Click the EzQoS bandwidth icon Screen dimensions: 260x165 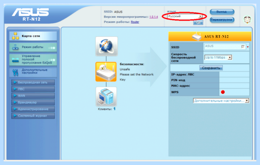[16, 60]
